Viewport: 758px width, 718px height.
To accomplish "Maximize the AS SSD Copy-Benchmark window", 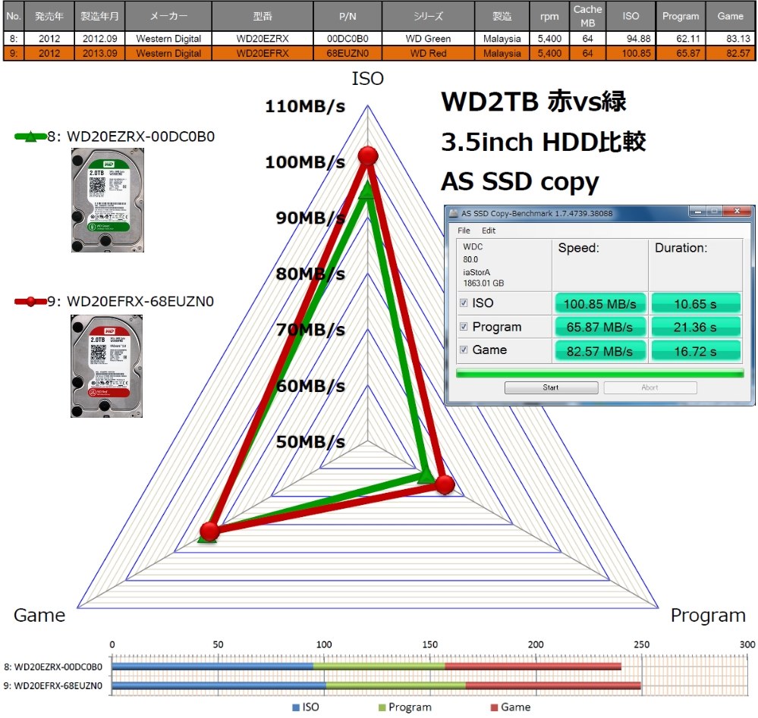I will click(714, 211).
